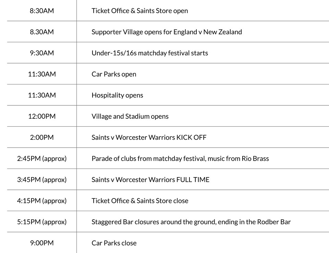The height and width of the screenshot is (253, 329).
Task: Click the Under-15s/16s matchday festival starts entry
Action: (x=149, y=53)
